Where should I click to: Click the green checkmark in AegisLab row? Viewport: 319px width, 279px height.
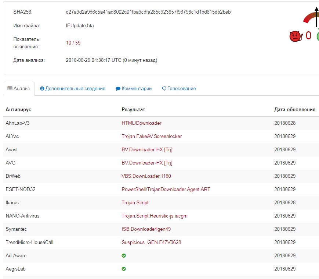124,269
